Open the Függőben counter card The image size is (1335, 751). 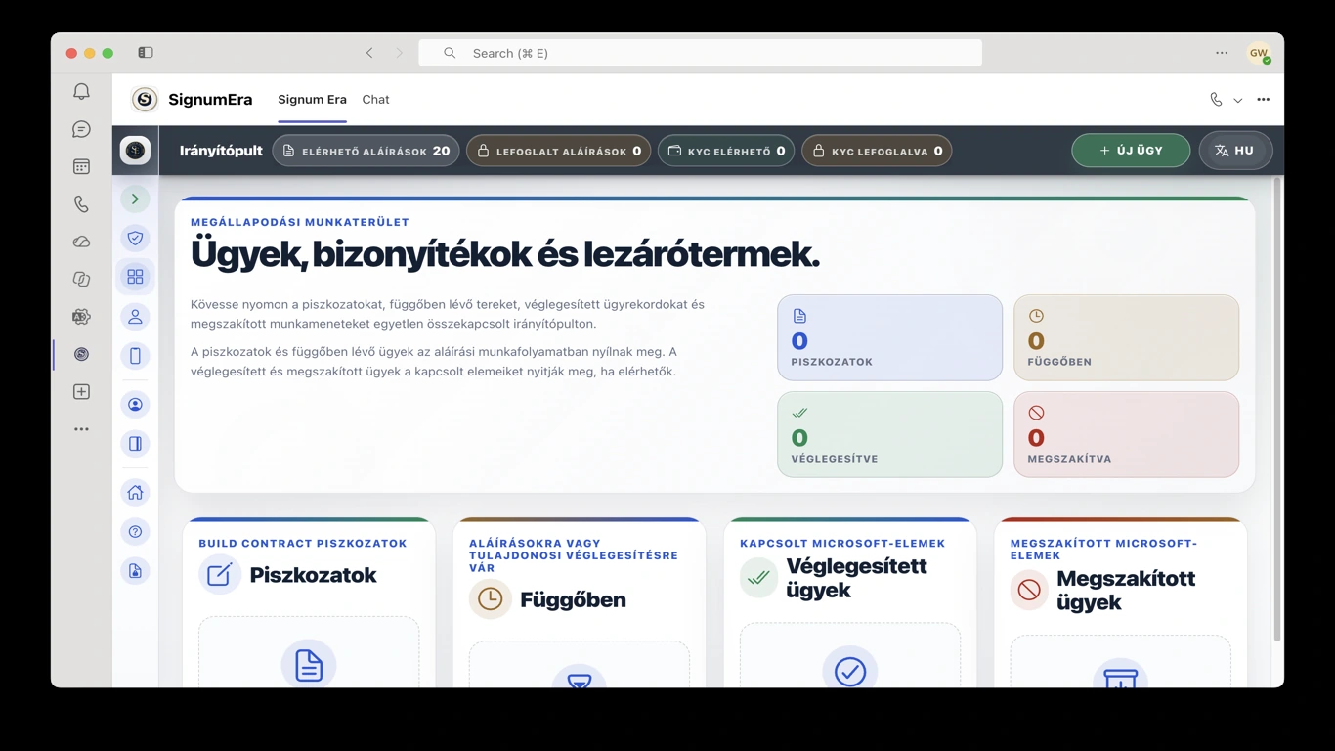point(1126,337)
